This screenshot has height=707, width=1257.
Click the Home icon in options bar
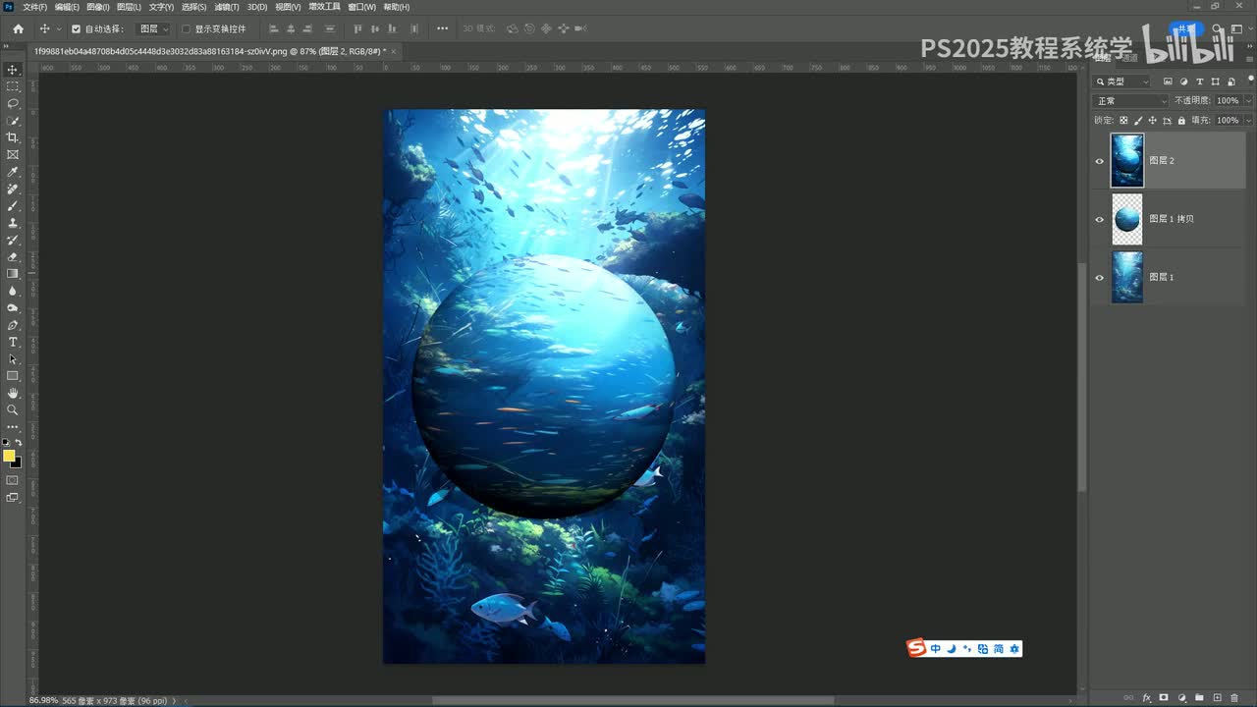pyautogui.click(x=18, y=29)
